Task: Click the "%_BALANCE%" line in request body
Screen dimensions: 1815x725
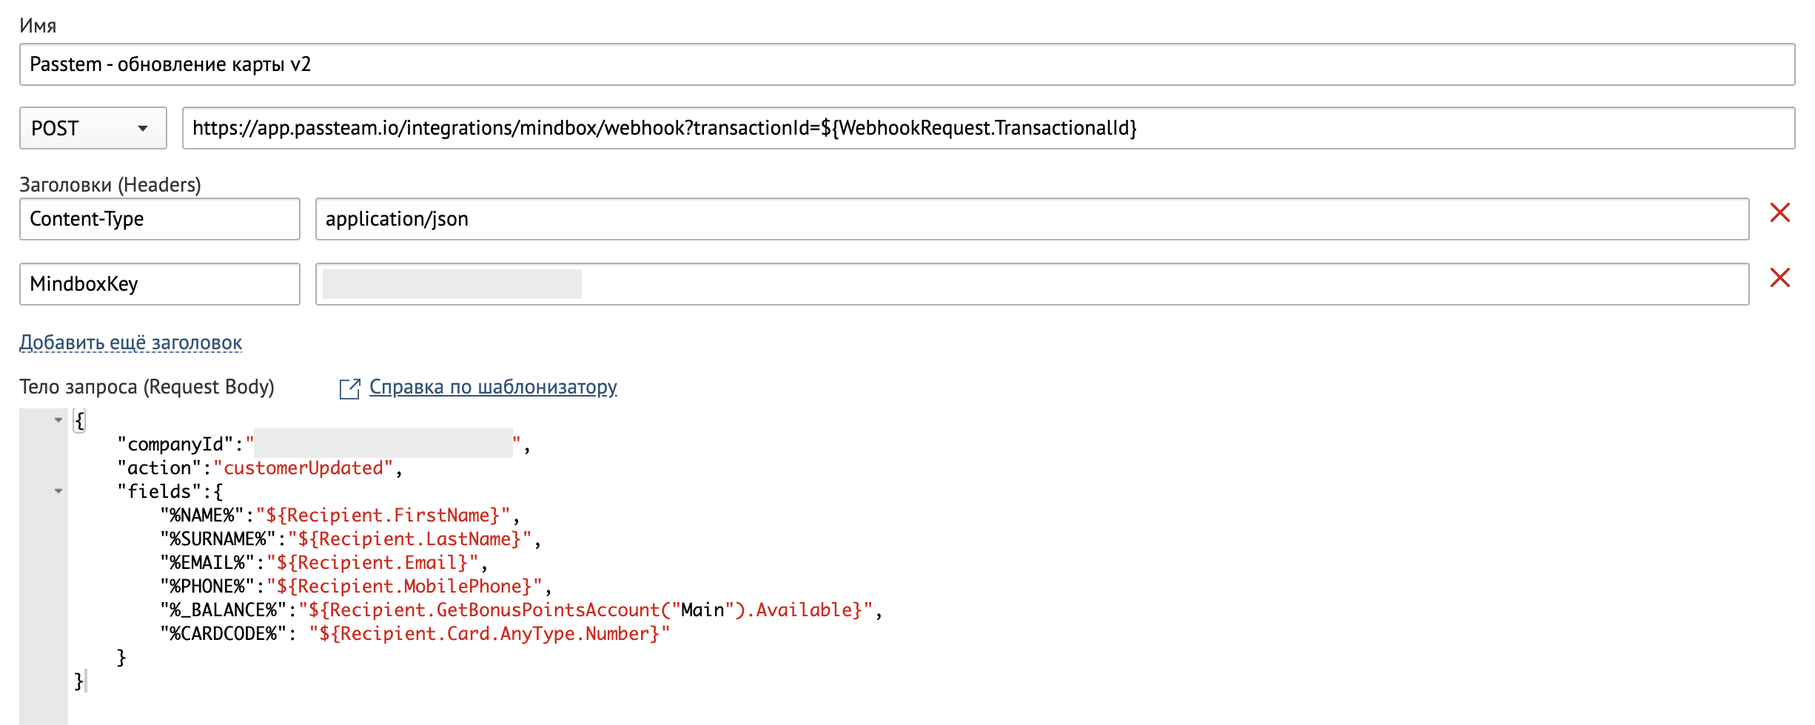Action: pyautogui.click(x=521, y=610)
